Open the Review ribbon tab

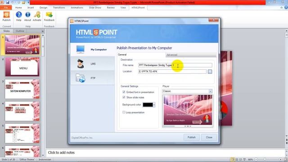(x=111, y=8)
